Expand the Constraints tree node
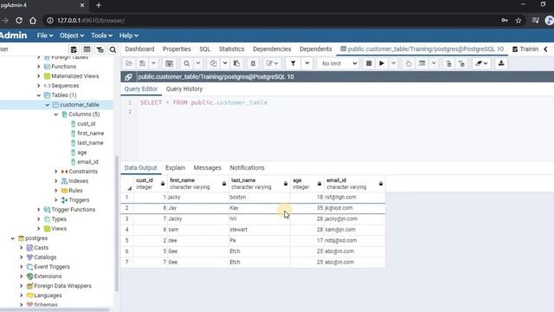Screen dimensions: 554x312 [x=55, y=172]
